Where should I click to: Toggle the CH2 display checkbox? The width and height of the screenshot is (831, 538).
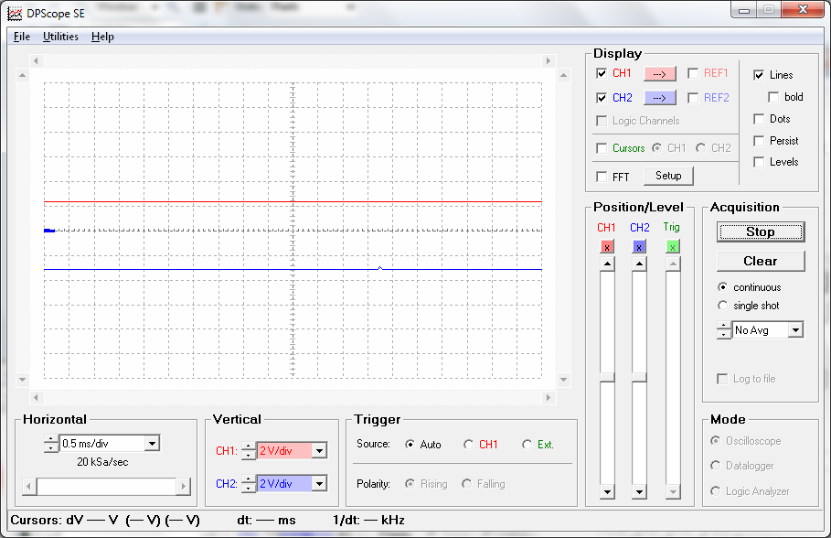click(602, 98)
